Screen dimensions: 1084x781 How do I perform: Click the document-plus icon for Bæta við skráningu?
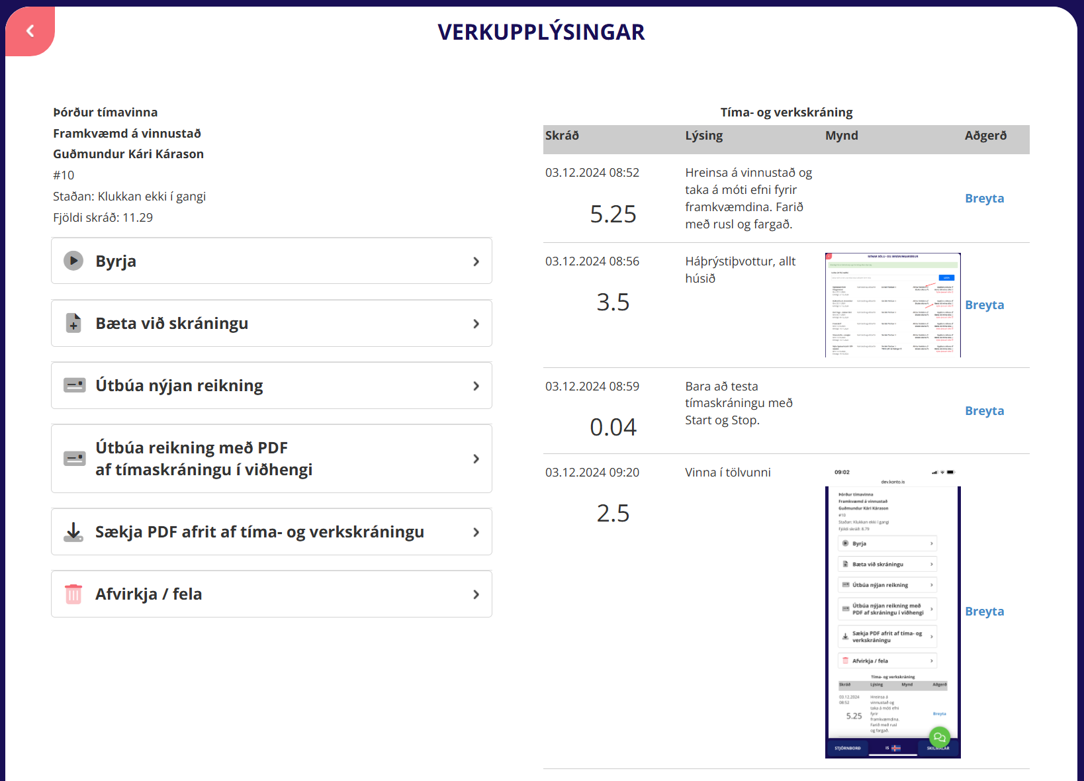tap(73, 323)
